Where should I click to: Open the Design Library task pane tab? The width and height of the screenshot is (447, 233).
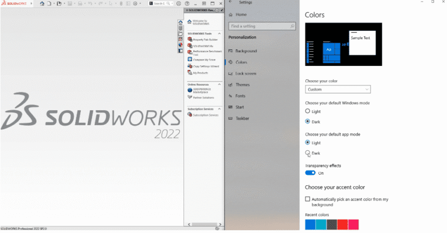click(x=180, y=28)
